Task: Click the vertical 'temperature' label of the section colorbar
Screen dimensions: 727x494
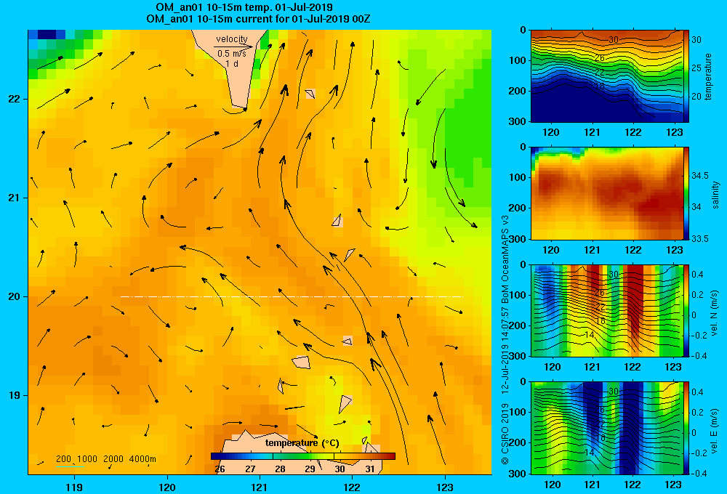Action: pos(708,76)
